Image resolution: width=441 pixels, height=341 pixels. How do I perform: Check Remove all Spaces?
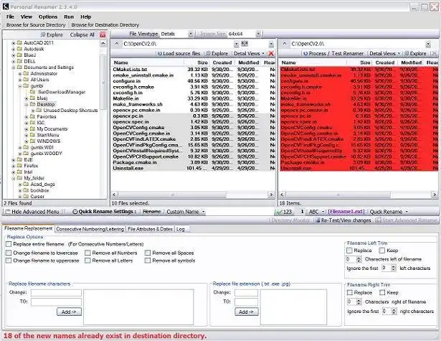click(148, 253)
